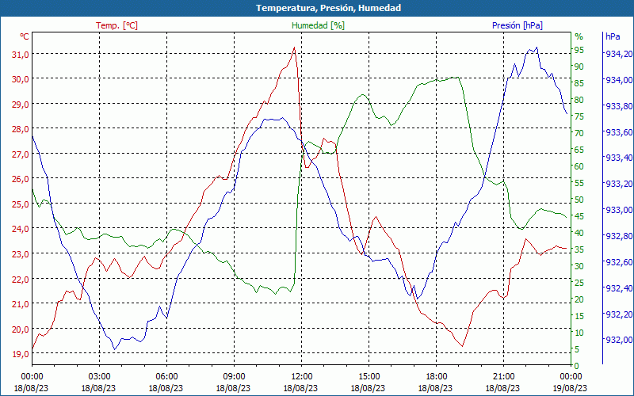The width and height of the screenshot is (634, 396).
Task: Click temperature axis value 26,0
Action: coord(21,179)
